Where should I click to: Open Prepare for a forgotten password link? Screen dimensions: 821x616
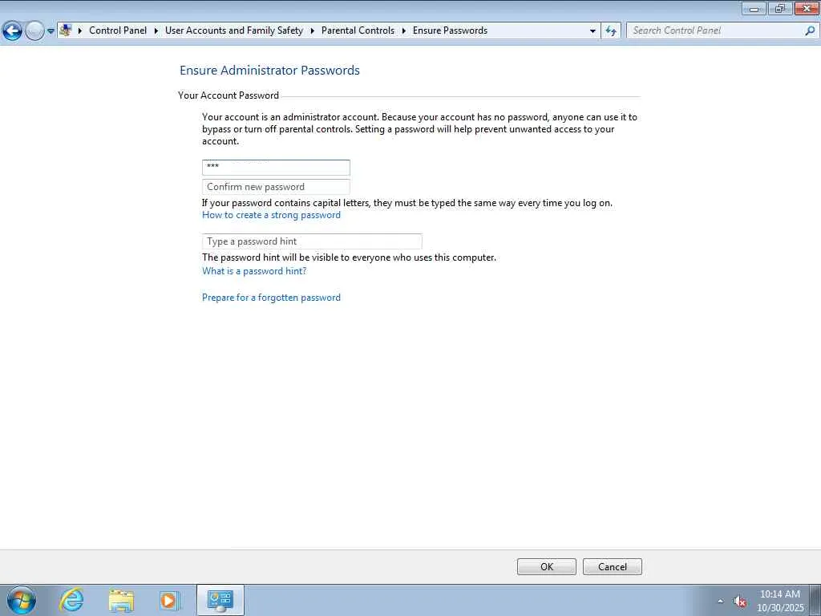coord(271,298)
